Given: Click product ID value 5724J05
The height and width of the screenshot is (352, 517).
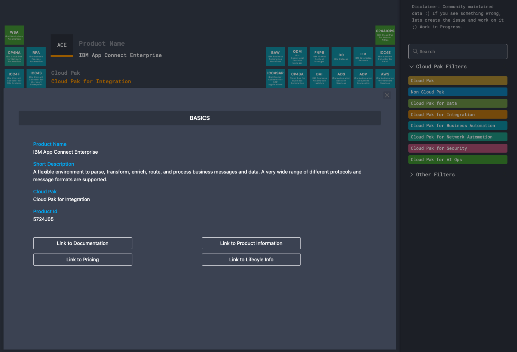Looking at the screenshot, I should coord(44,219).
